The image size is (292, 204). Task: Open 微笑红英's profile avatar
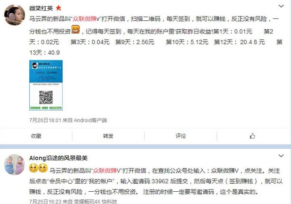pos(15,15)
